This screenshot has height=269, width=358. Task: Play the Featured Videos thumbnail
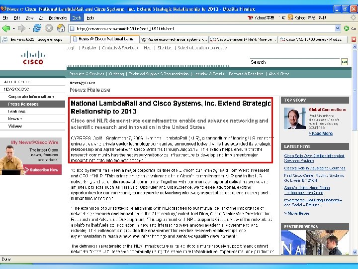(315, 243)
